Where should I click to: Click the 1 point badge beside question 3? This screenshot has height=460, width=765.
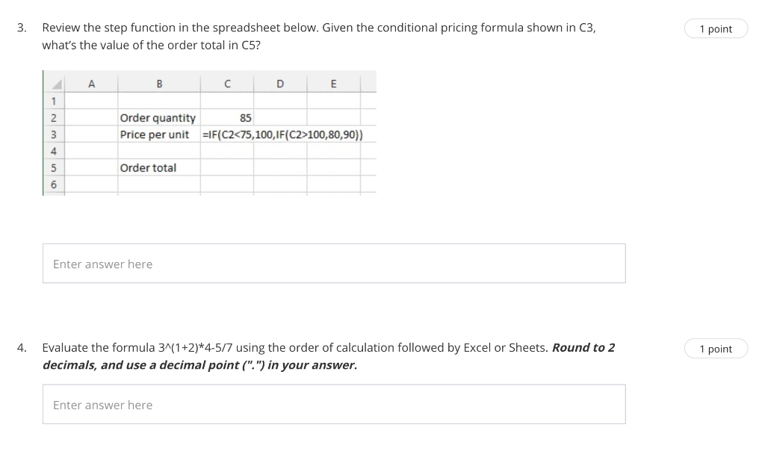tap(715, 28)
